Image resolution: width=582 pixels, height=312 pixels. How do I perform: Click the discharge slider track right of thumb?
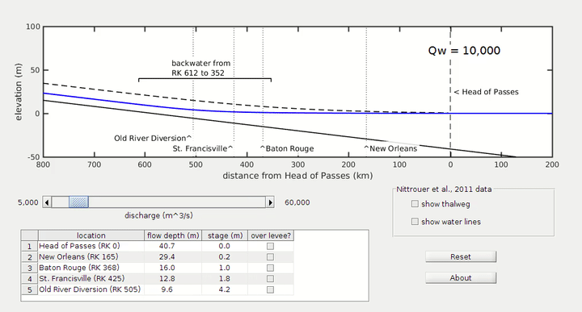point(177,202)
